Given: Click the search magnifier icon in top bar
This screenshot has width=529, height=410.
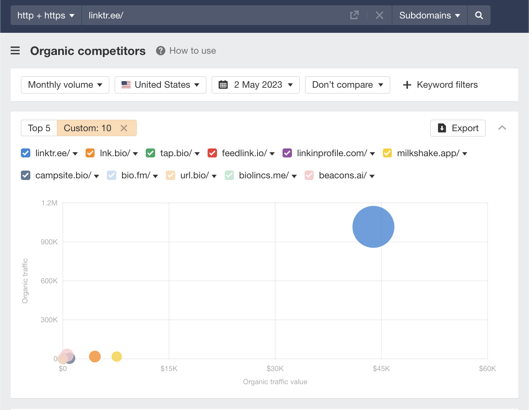Looking at the screenshot, I should (479, 15).
